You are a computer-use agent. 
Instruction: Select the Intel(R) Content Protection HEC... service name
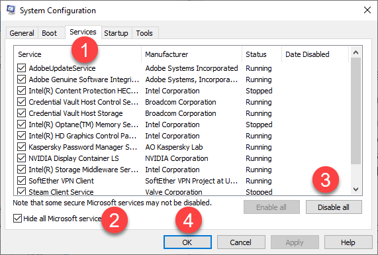tap(83, 91)
